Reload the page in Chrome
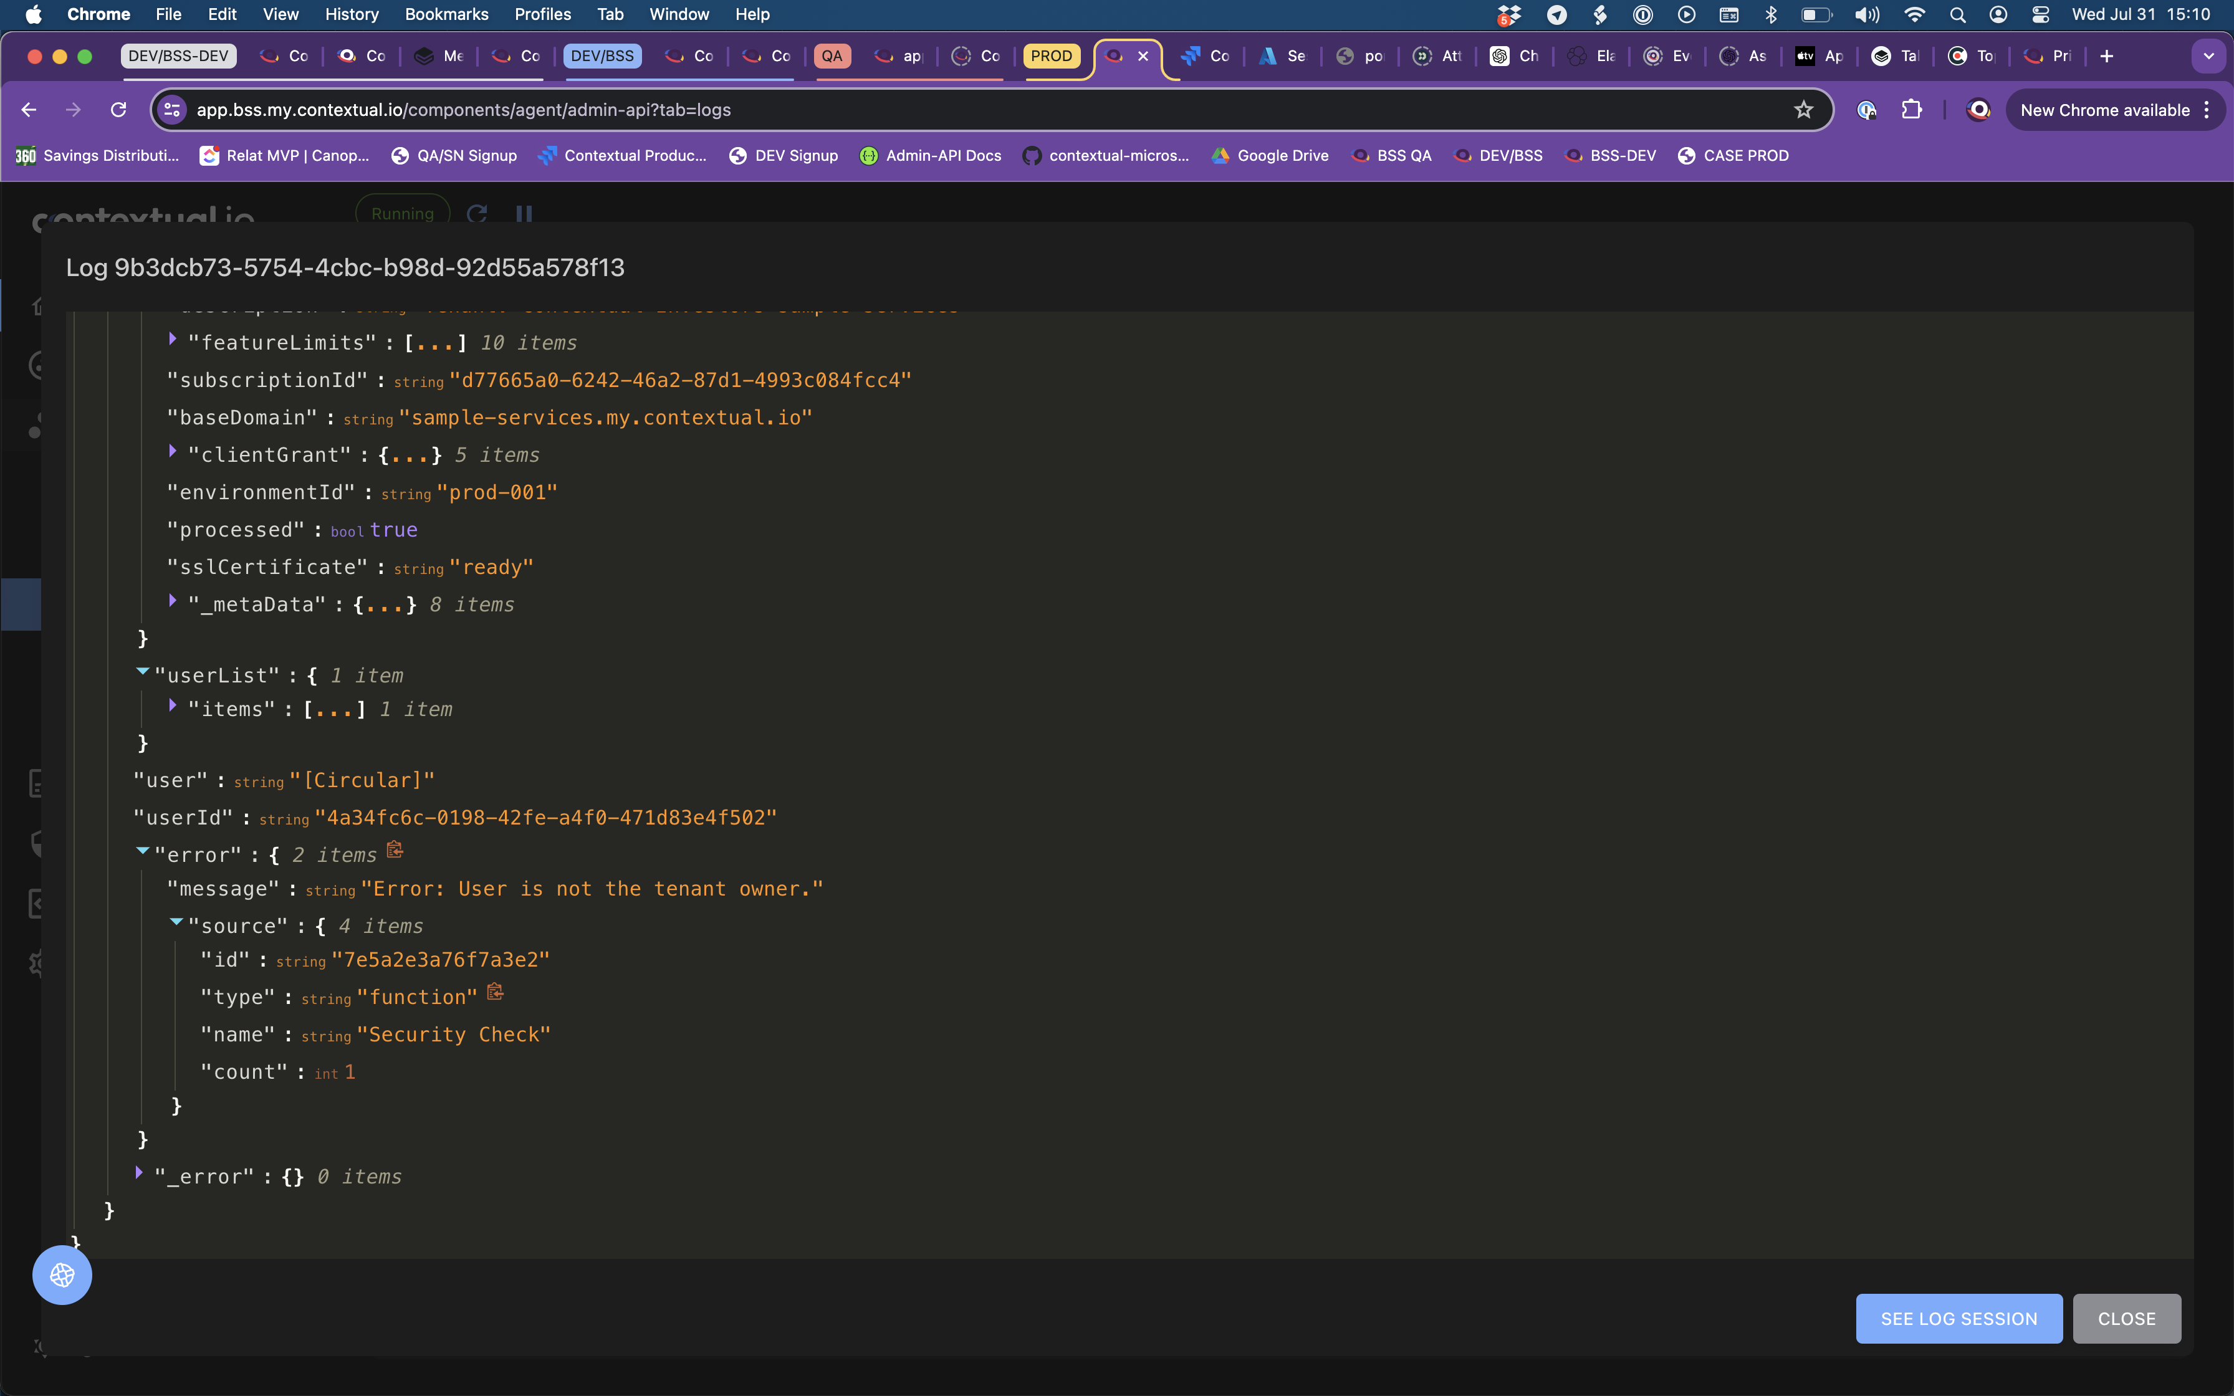2234x1396 pixels. pyautogui.click(x=118, y=110)
